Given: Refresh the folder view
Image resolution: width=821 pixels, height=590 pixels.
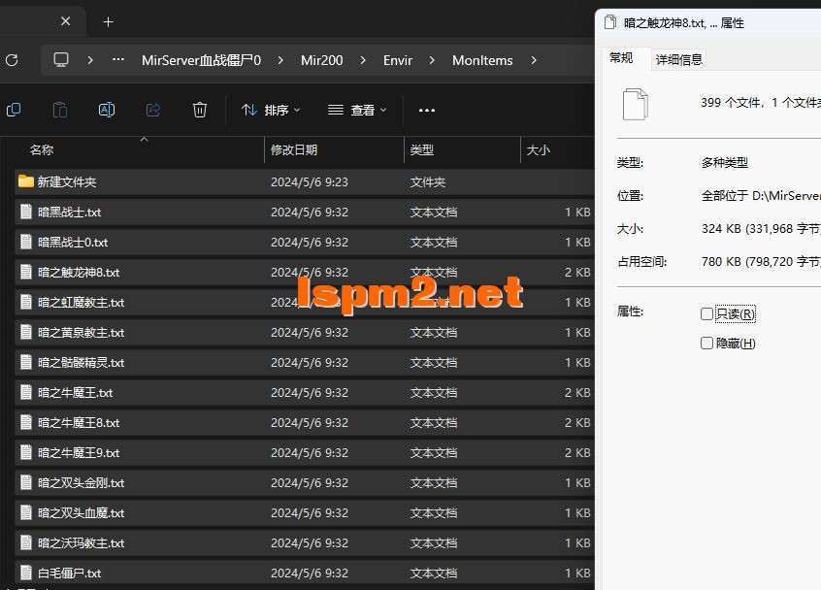Looking at the screenshot, I should [12, 60].
